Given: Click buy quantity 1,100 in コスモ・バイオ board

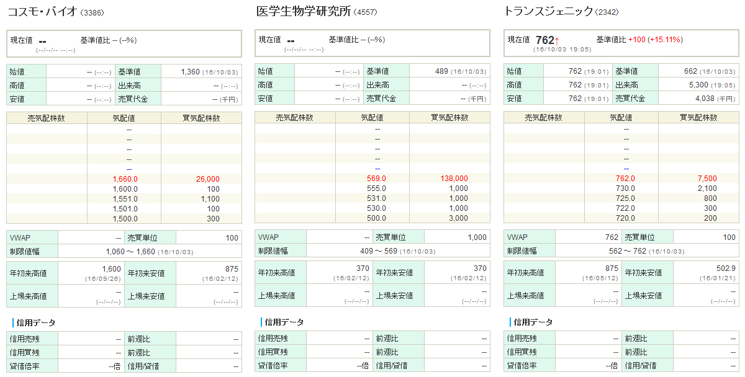Looking at the screenshot, I should pos(210,199).
